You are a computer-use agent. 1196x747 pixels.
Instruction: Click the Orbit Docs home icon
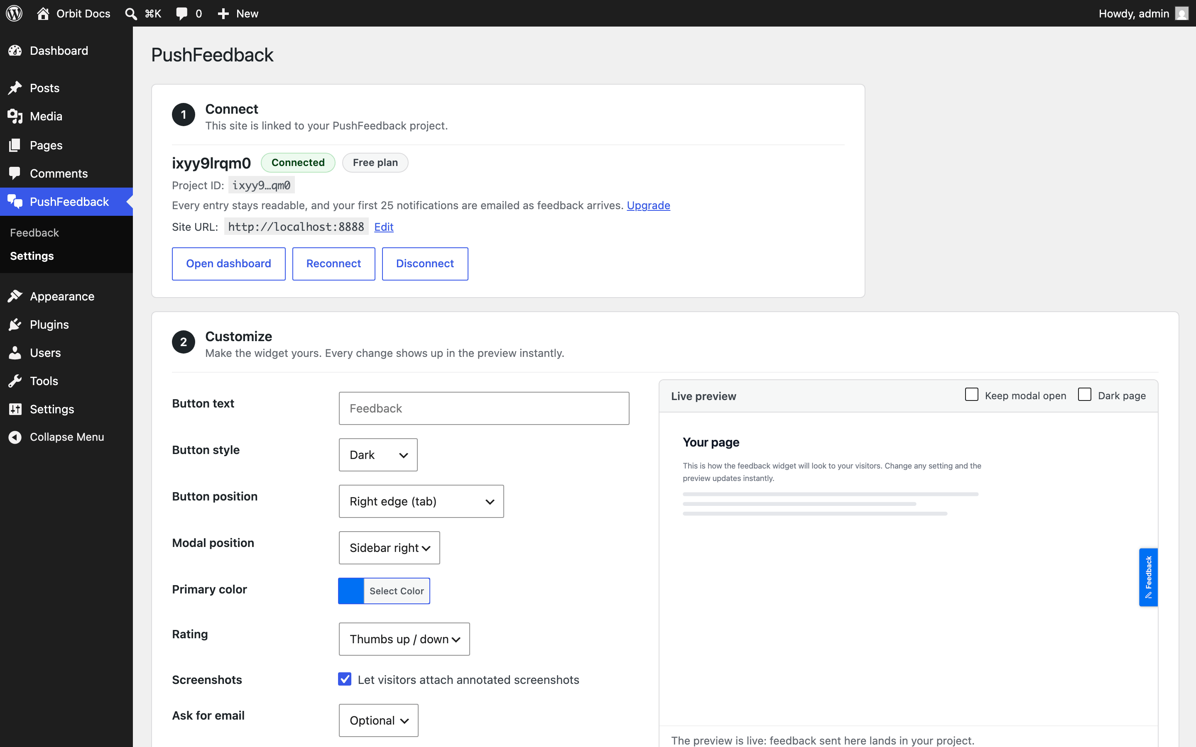[43, 13]
